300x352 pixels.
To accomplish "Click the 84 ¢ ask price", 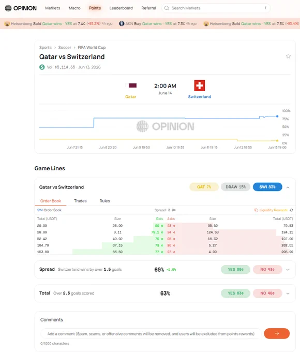I will click(x=171, y=232).
